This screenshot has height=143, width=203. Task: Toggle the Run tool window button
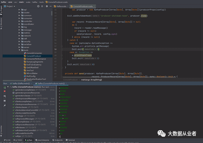click(x=29, y=140)
